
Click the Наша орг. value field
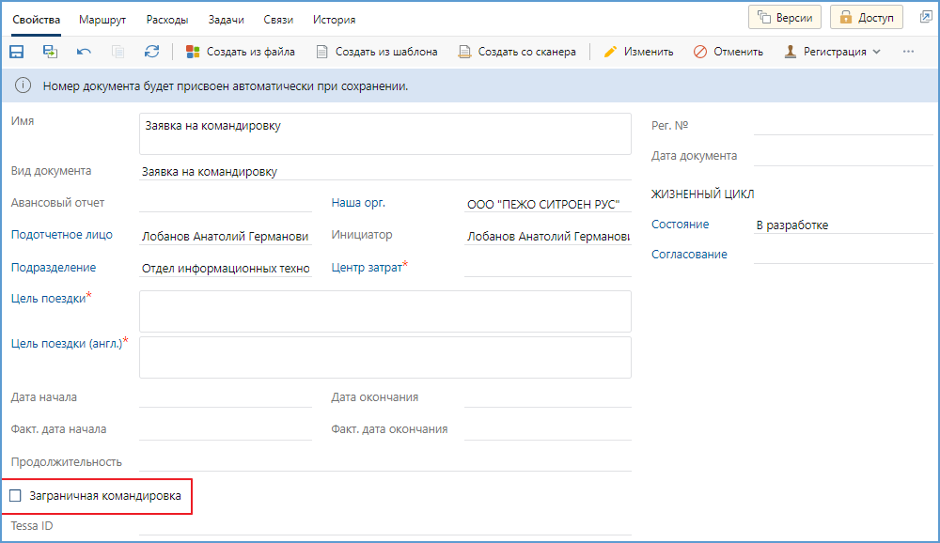point(548,204)
